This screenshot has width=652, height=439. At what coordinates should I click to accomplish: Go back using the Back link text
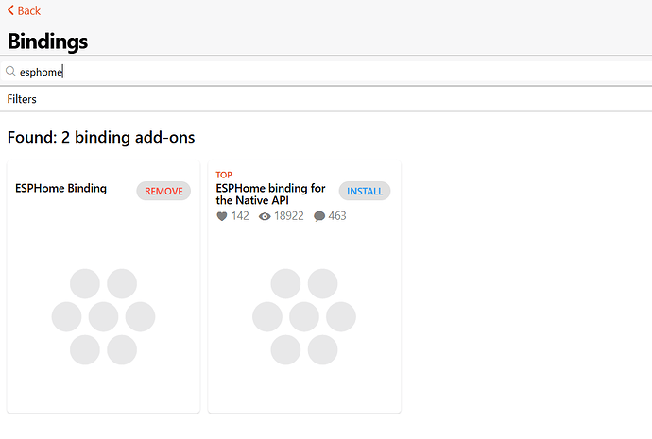[x=29, y=10]
